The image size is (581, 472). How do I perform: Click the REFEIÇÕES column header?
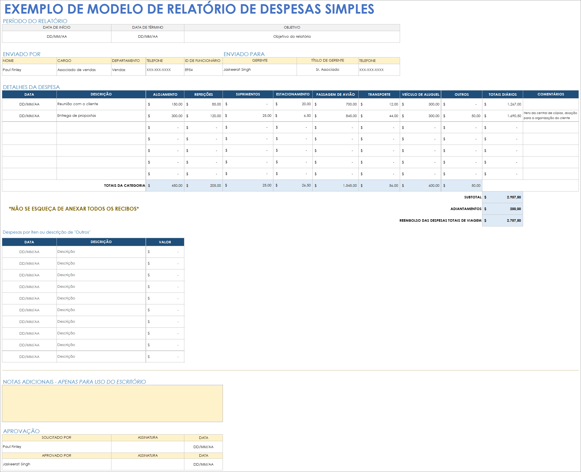click(x=203, y=94)
